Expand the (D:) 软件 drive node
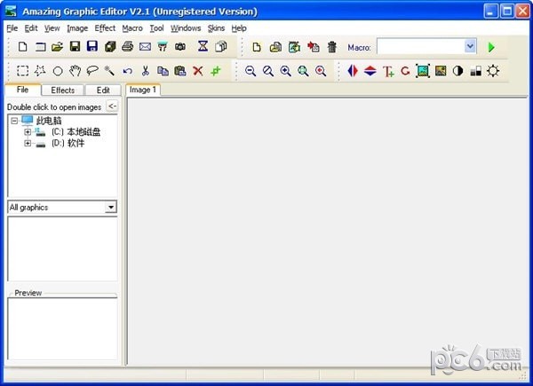The image size is (533, 386). pos(28,143)
